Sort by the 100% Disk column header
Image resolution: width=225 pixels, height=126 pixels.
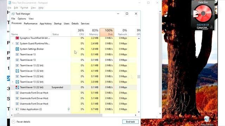(107, 32)
